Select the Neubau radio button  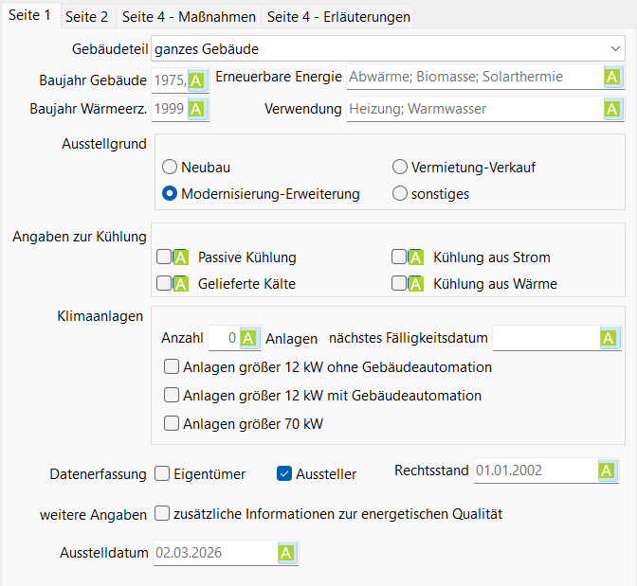[170, 168]
